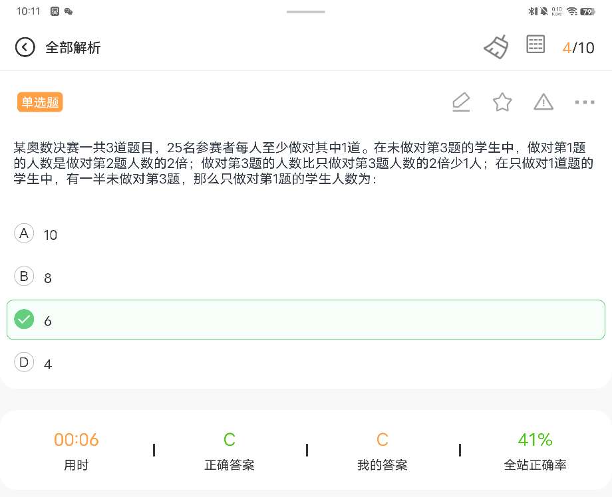Tap the 41% site accuracy figure
Viewport: 612px width, 497px height.
535,440
